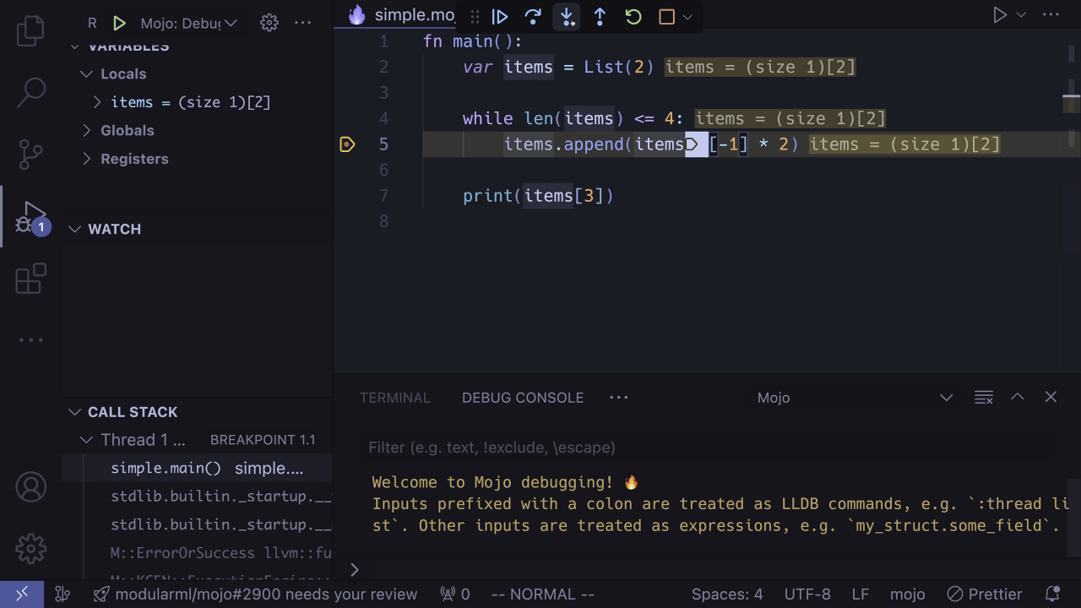Open run button dropdown in editor title
This screenshot has width=1081, height=608.
coord(1021,15)
